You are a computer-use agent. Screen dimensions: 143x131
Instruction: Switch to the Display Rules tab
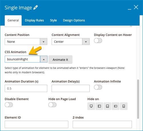[34, 20]
